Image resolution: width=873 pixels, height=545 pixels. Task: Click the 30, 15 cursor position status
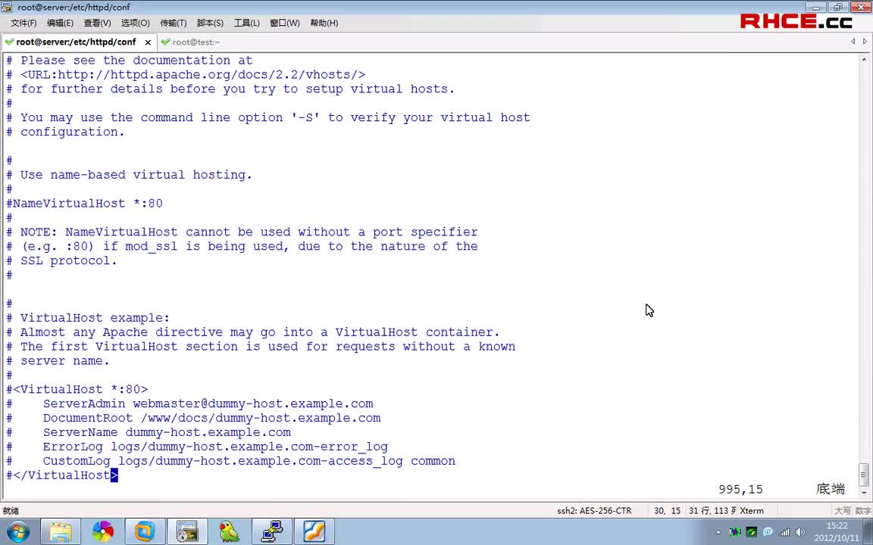667,510
